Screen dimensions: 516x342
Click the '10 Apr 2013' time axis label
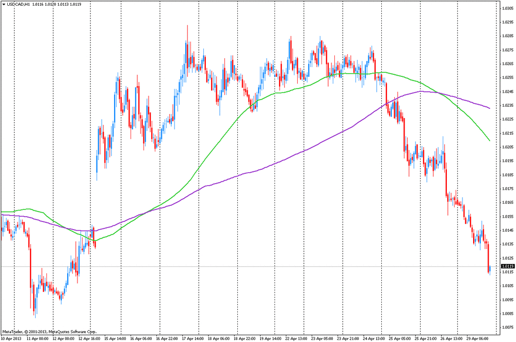pyautogui.click(x=11, y=338)
